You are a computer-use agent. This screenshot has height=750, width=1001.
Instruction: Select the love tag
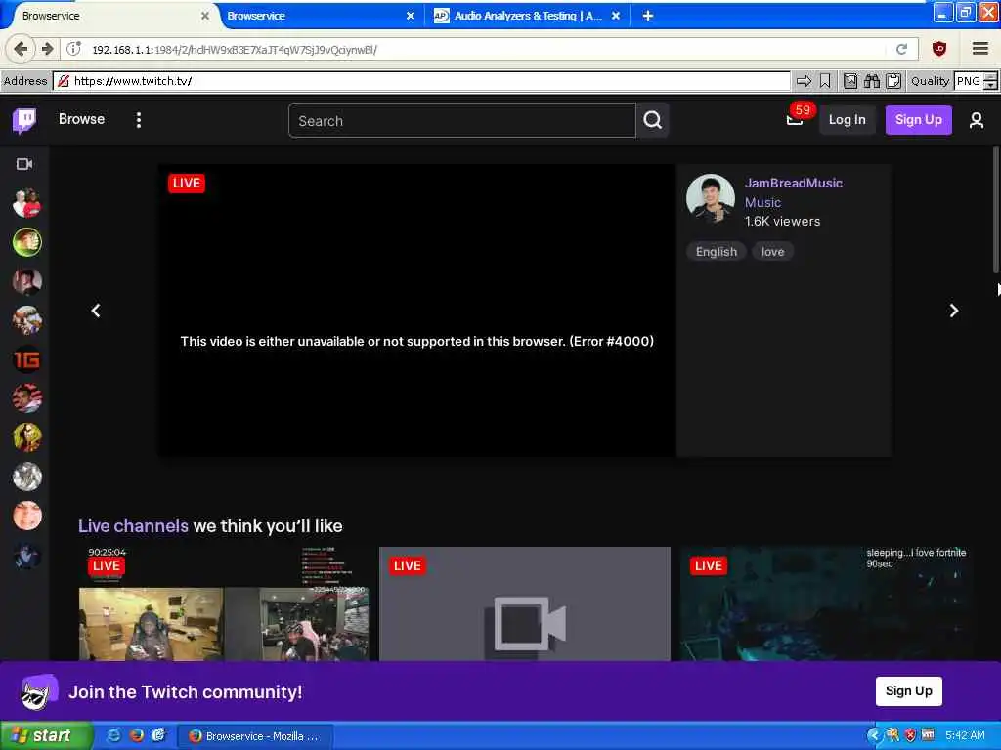[772, 251]
